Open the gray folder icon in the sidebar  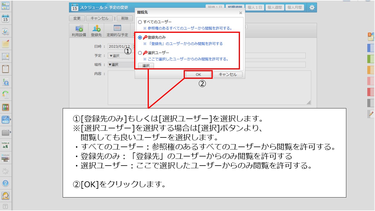click(x=5, y=132)
